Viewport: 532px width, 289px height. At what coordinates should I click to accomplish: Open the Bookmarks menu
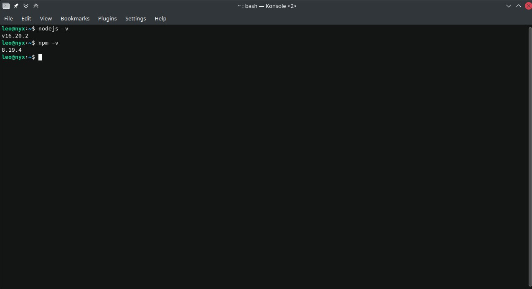click(75, 18)
